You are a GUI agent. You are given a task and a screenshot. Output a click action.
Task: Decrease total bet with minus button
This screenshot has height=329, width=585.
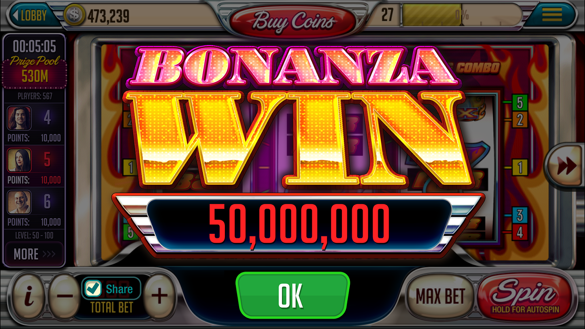coord(65,296)
